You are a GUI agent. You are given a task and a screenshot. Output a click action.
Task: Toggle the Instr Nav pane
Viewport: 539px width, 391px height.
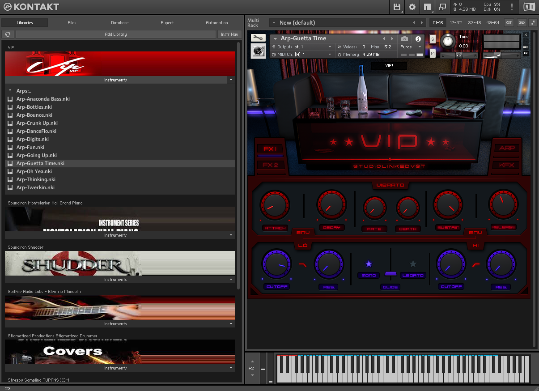[229, 34]
